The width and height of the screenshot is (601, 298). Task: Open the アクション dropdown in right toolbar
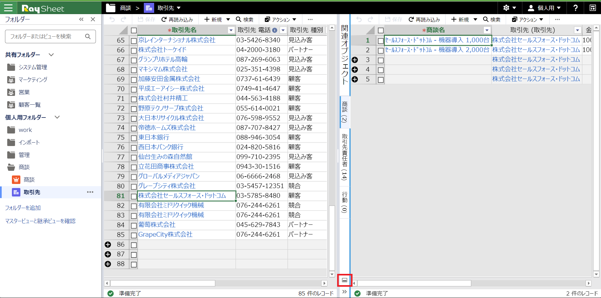[x=528, y=20]
